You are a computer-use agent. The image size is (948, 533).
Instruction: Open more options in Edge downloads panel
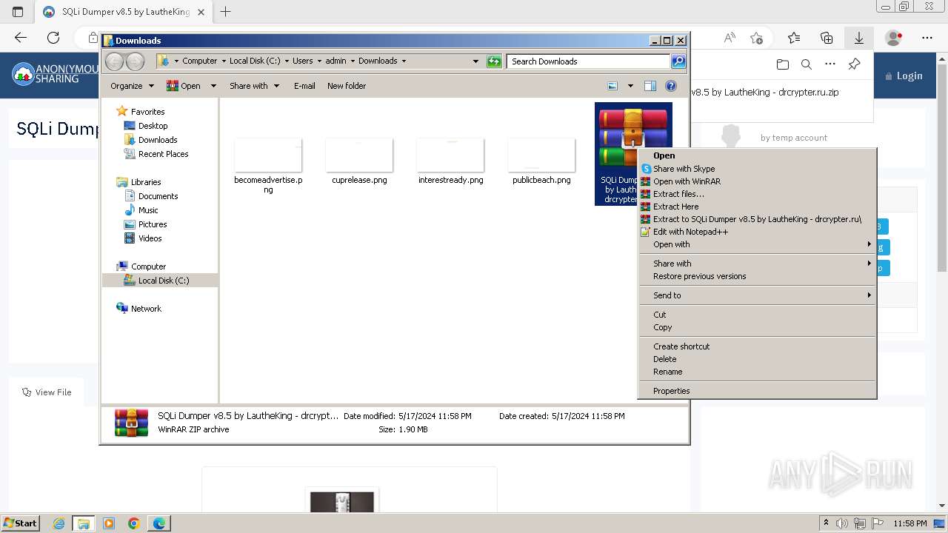click(x=830, y=64)
